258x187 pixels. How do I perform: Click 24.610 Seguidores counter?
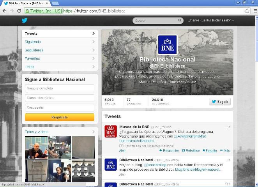point(161,101)
